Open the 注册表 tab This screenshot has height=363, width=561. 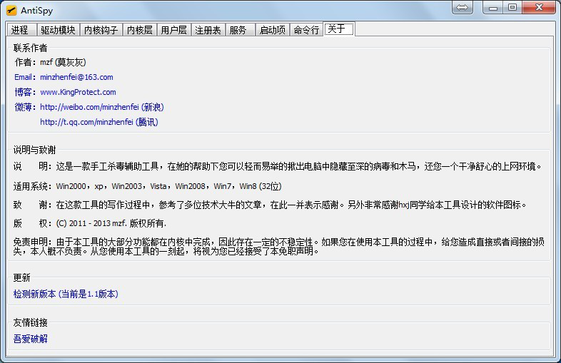click(208, 30)
